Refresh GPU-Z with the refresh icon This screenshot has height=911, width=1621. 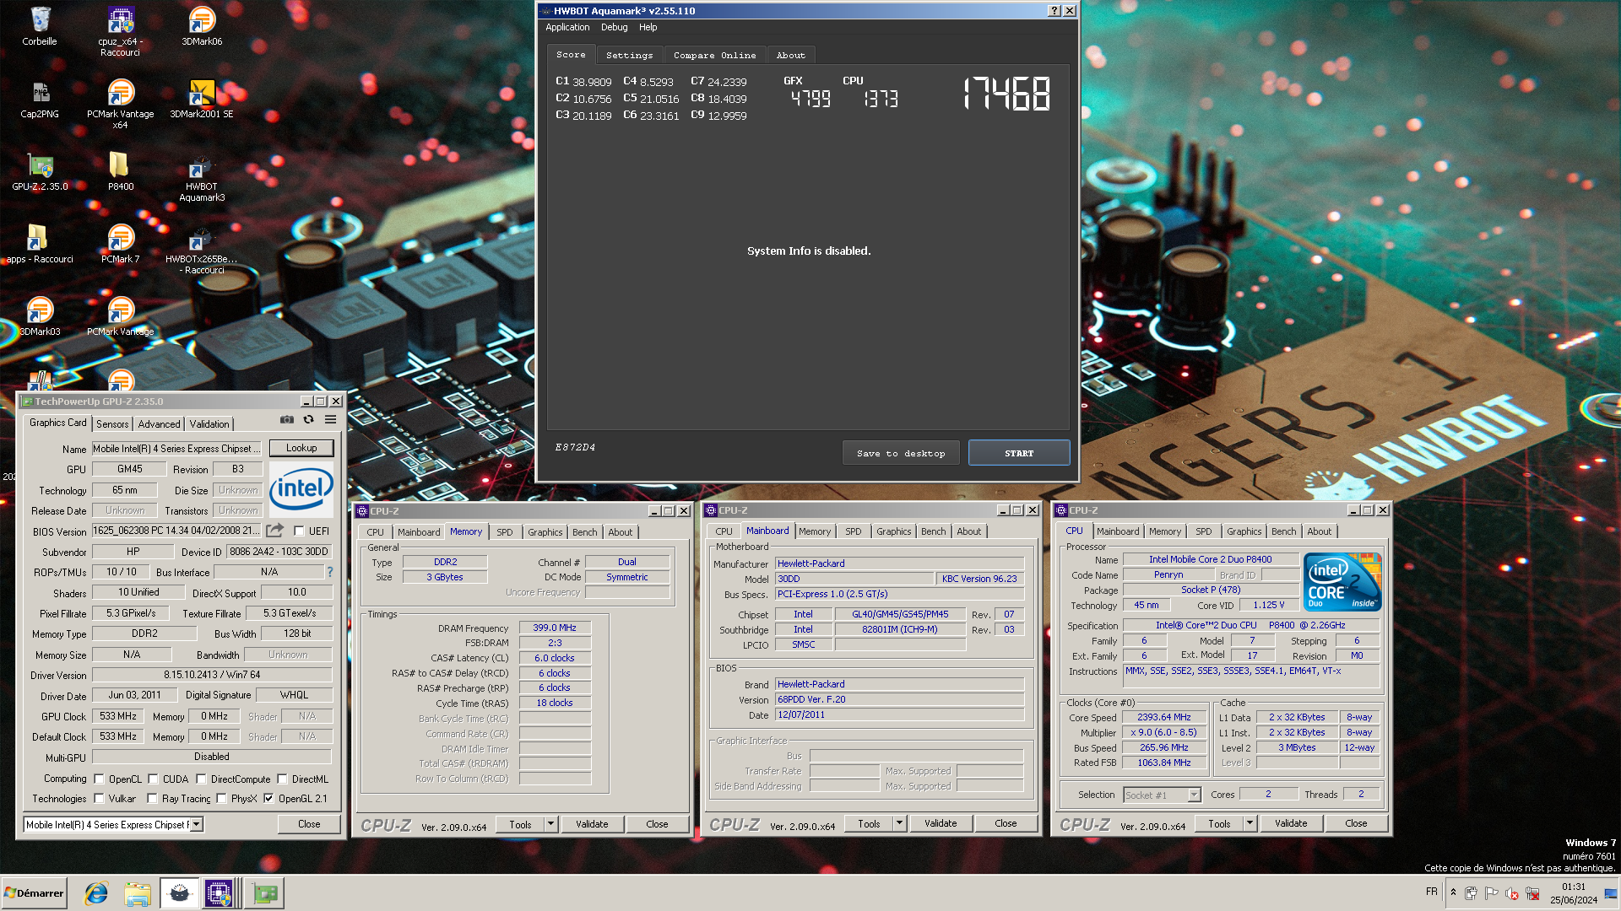(309, 419)
